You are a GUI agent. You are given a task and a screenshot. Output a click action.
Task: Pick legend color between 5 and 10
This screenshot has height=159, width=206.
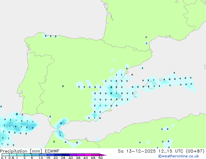pyautogui.click(x=35, y=155)
